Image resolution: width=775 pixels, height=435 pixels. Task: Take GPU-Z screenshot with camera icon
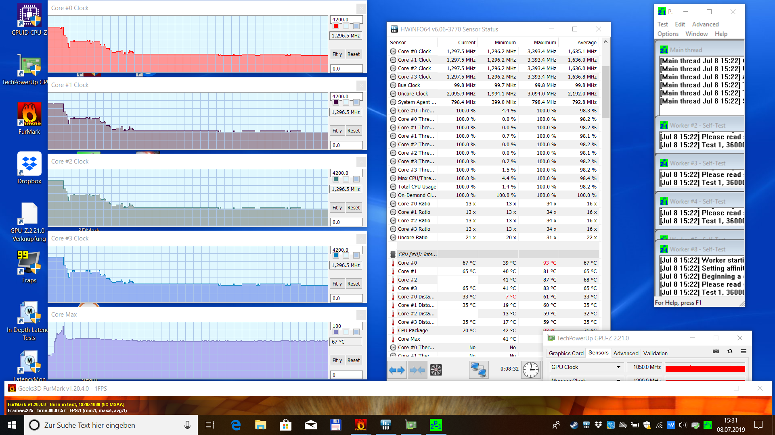click(x=716, y=351)
